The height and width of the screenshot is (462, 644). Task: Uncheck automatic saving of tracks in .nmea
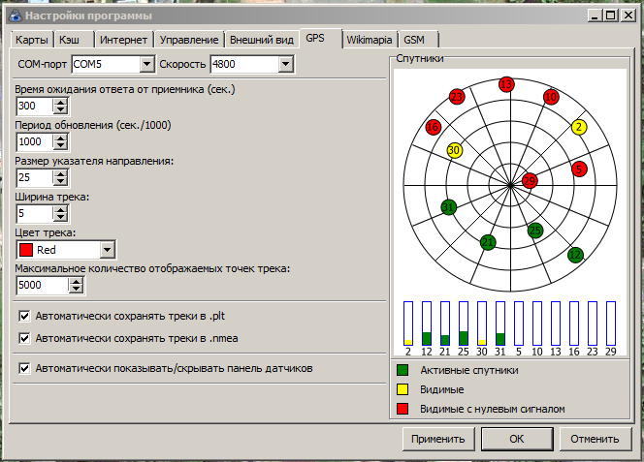(25, 338)
